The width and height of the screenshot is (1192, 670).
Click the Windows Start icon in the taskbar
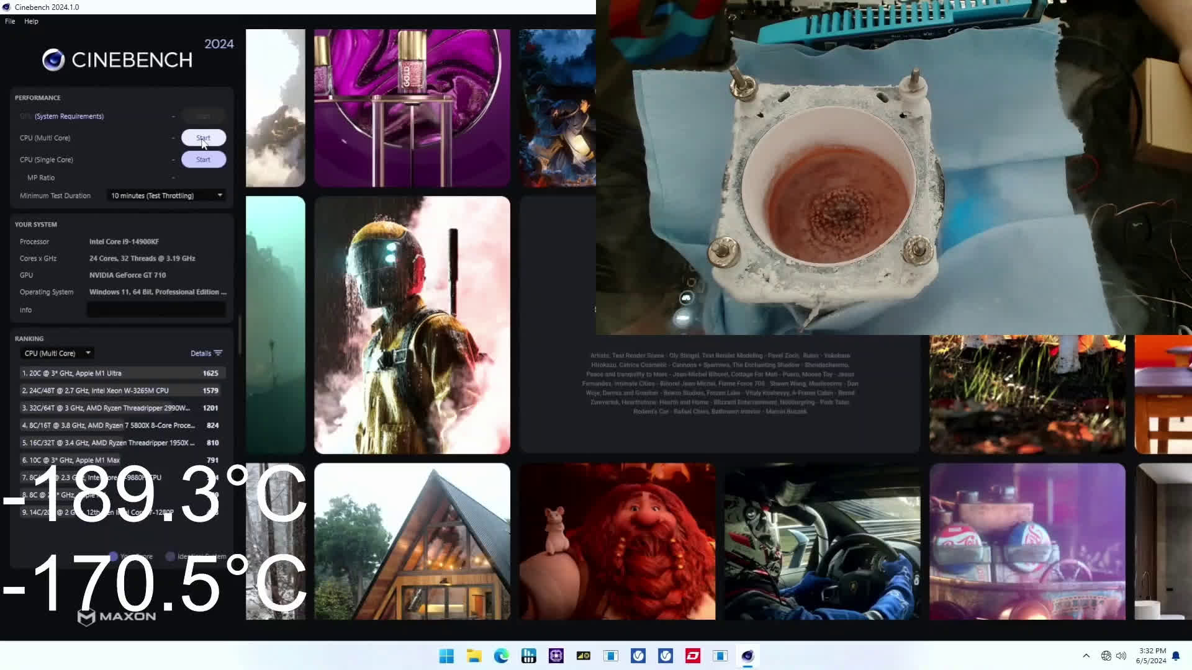point(446,656)
